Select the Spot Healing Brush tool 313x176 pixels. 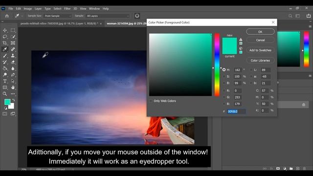tap(13, 49)
